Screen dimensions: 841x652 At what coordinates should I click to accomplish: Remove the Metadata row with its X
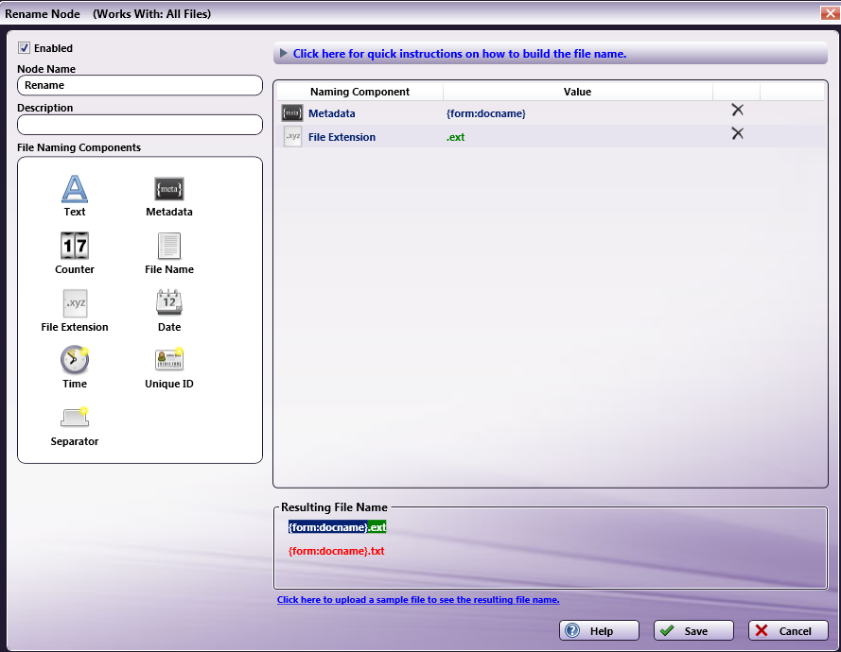(x=738, y=110)
